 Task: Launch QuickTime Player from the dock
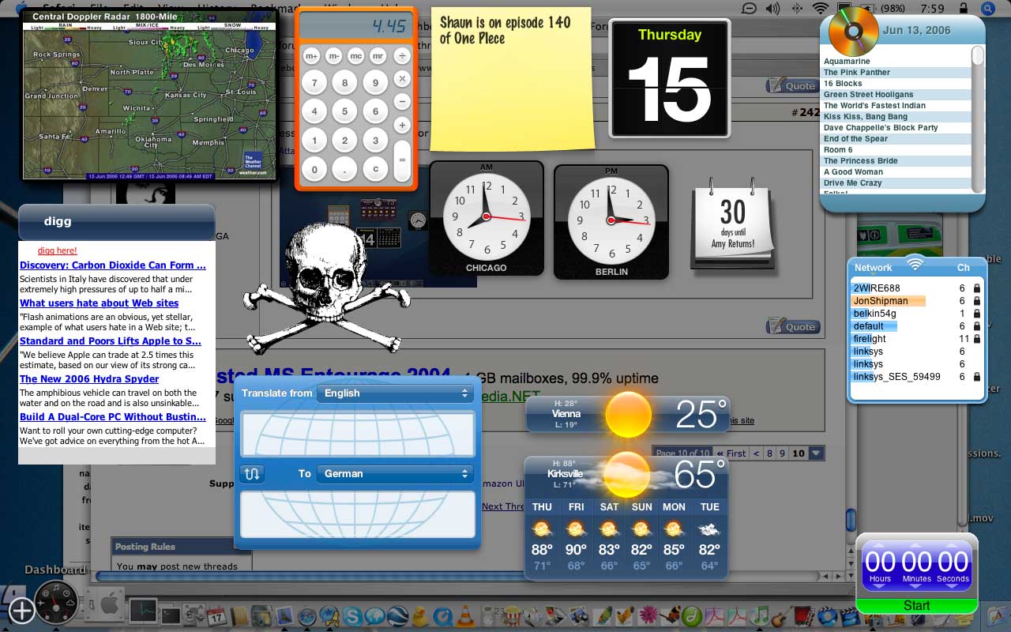(x=443, y=616)
